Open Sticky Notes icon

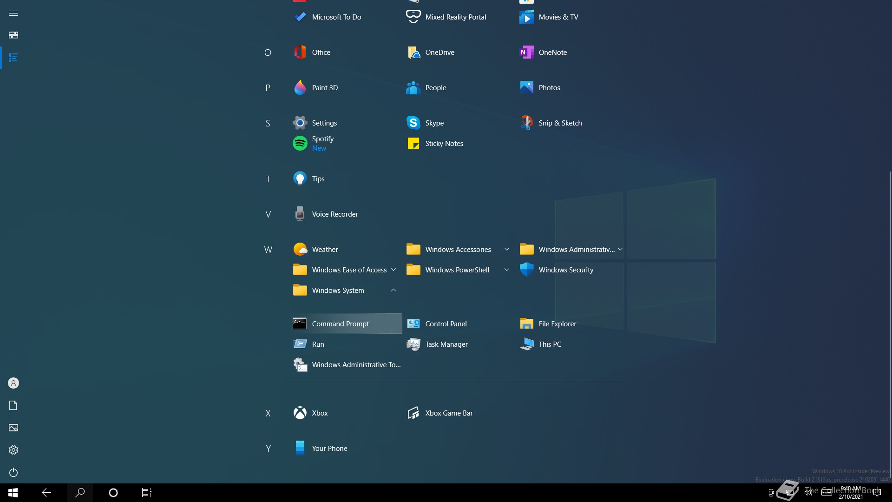point(413,144)
